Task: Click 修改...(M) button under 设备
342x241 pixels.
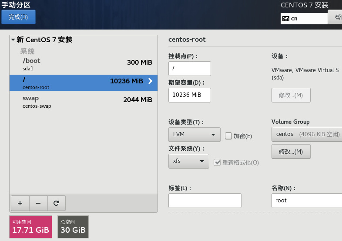Action: [x=291, y=95]
